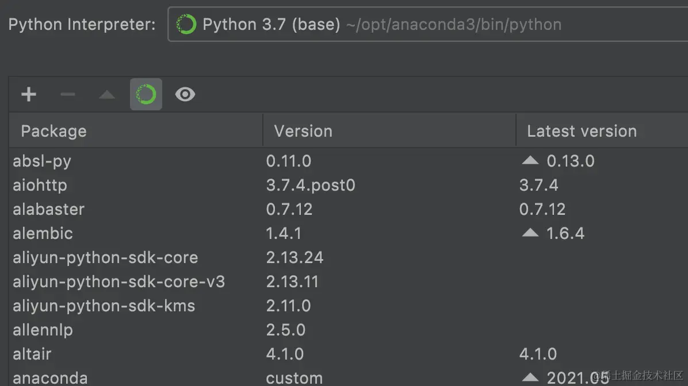688x386 pixels.
Task: Select the absl-py package row
Action: [42, 161]
